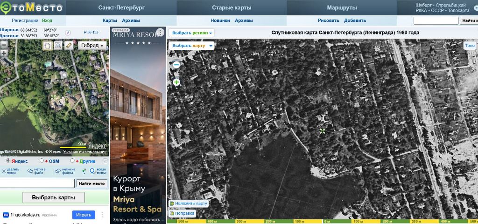Open the Маршруты menu tab
The image size is (478, 224).
[342, 8]
